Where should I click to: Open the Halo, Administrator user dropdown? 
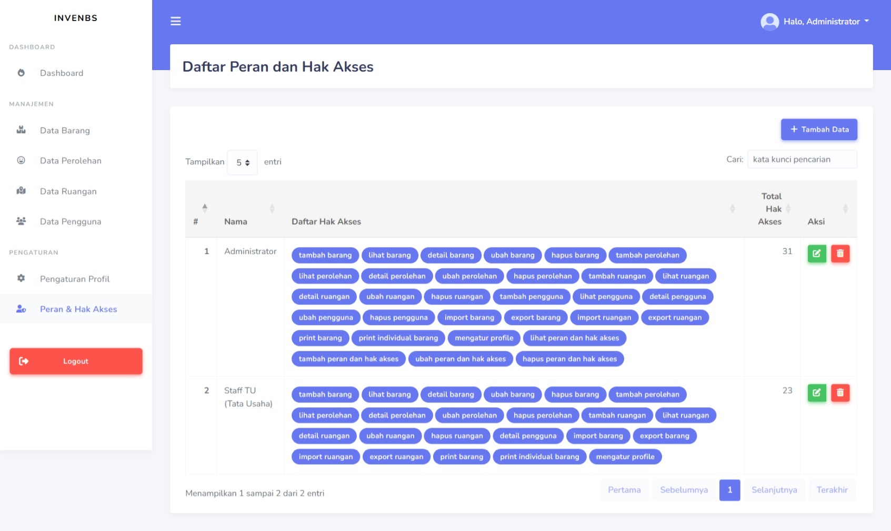coord(826,22)
